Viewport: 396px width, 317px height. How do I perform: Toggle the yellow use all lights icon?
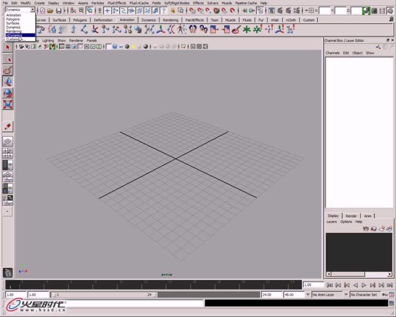click(133, 46)
